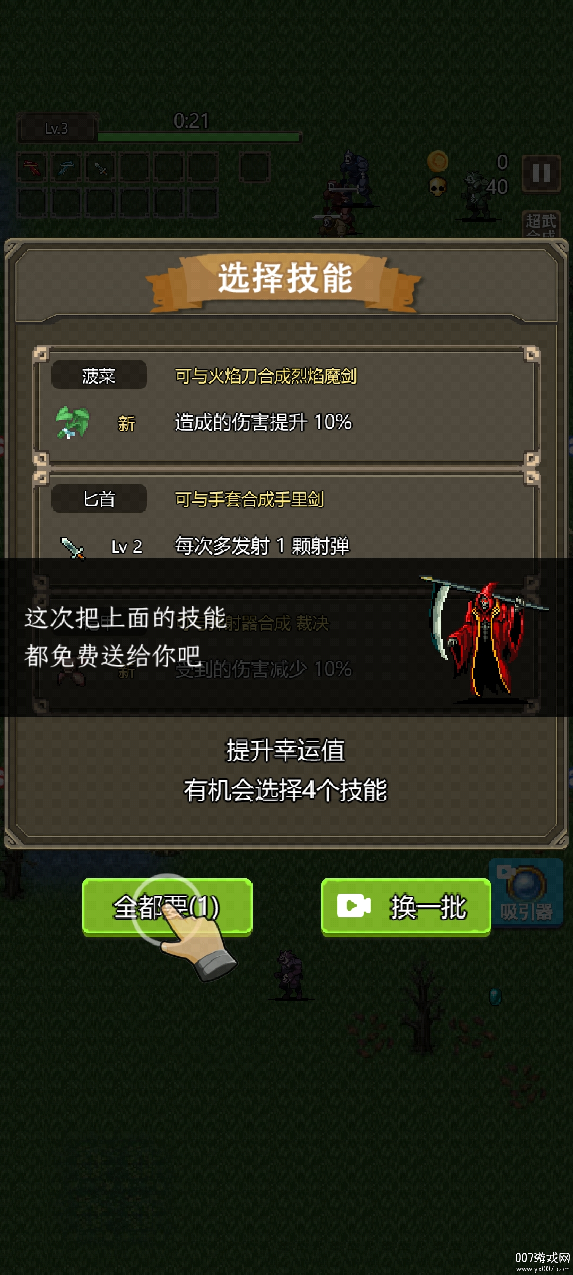
Task: Click the pickaxe weapon slot icon
Action: 66,168
